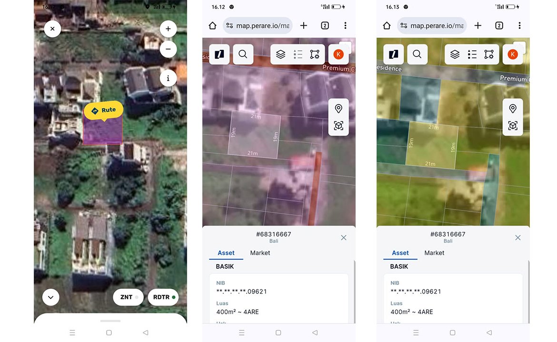The width and height of the screenshot is (557, 342).
Task: Tap the yellow Rute button
Action: (104, 110)
